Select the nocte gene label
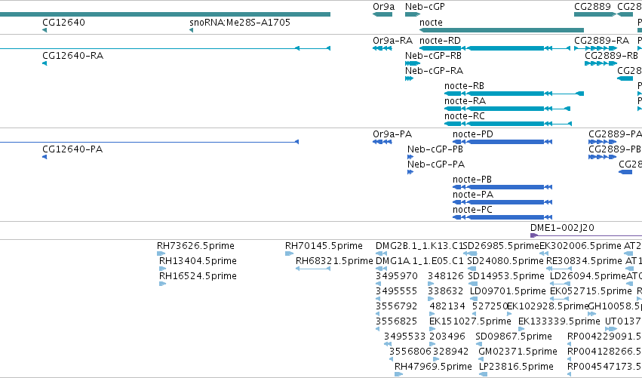 [431, 22]
